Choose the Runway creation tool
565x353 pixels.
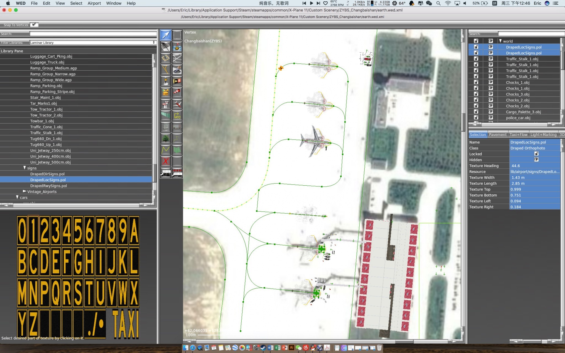(166, 46)
